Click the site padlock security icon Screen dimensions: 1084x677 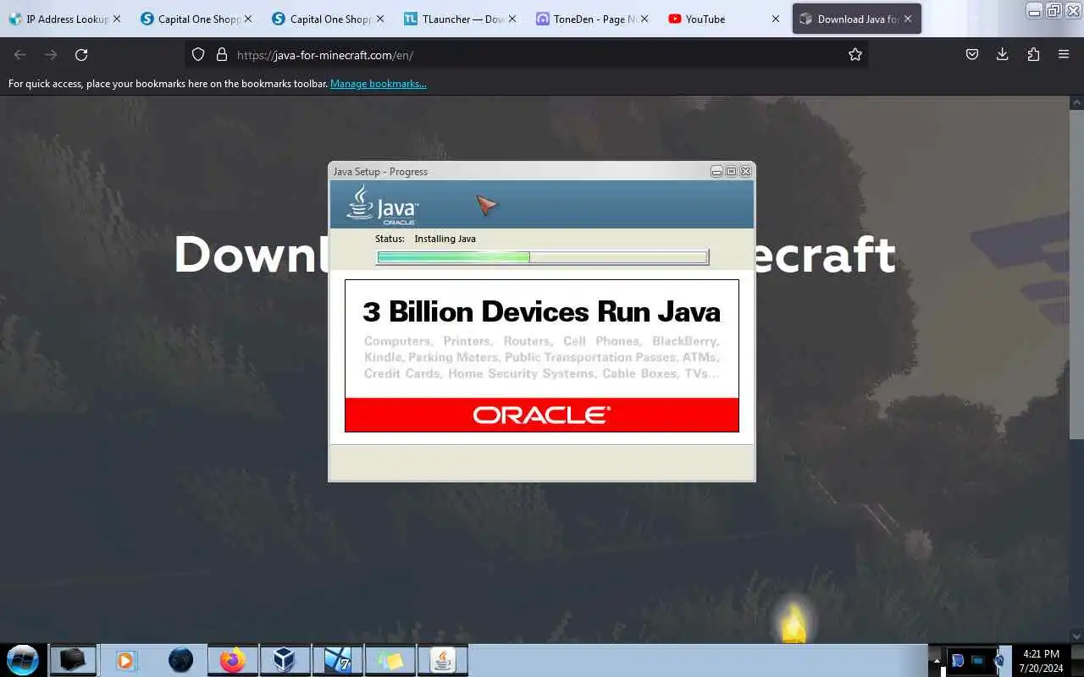click(222, 55)
